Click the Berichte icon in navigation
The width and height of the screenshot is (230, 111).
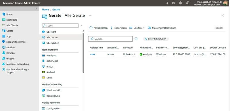tap(4, 47)
